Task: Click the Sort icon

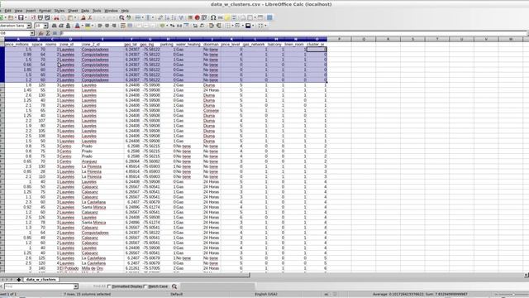Action: coord(160,17)
